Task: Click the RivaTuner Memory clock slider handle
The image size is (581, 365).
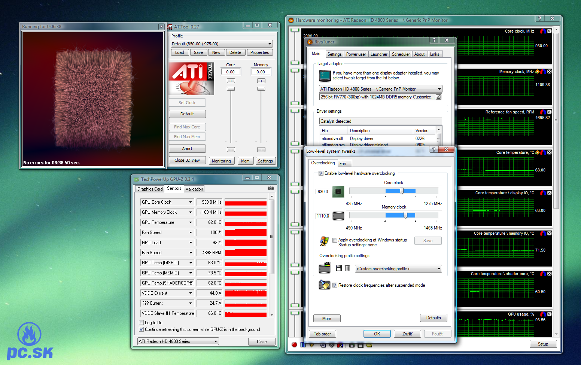Action: [x=405, y=215]
